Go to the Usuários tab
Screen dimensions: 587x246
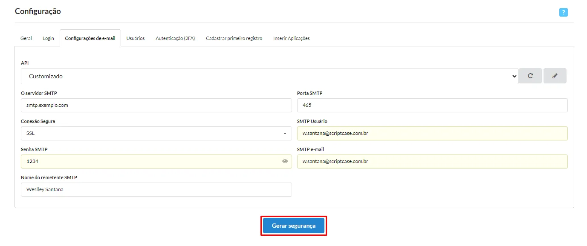[136, 38]
